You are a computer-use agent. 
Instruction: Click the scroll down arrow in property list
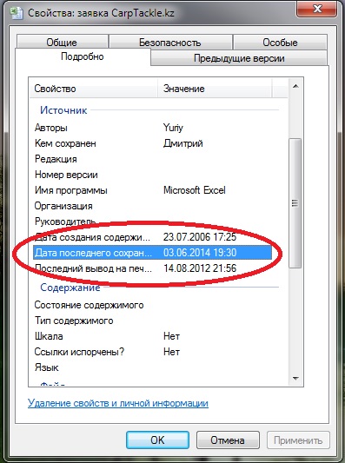[295, 378]
